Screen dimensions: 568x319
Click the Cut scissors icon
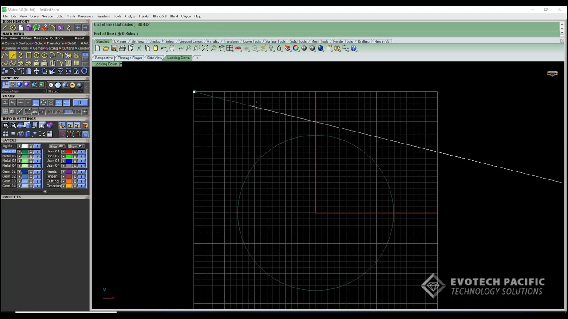coord(139,48)
